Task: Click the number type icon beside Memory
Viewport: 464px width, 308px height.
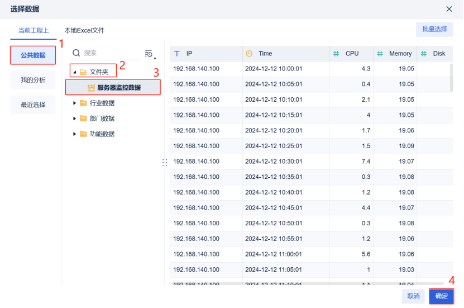Action: point(380,54)
